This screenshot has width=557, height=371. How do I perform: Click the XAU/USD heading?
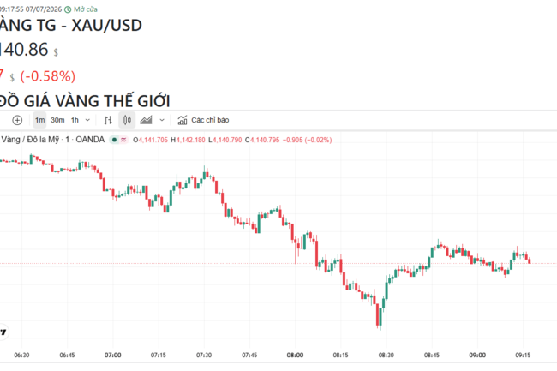point(106,25)
